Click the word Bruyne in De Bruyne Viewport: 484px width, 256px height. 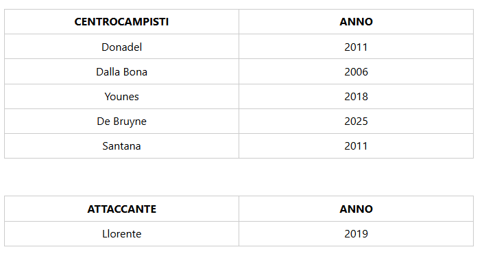[x=130, y=121]
